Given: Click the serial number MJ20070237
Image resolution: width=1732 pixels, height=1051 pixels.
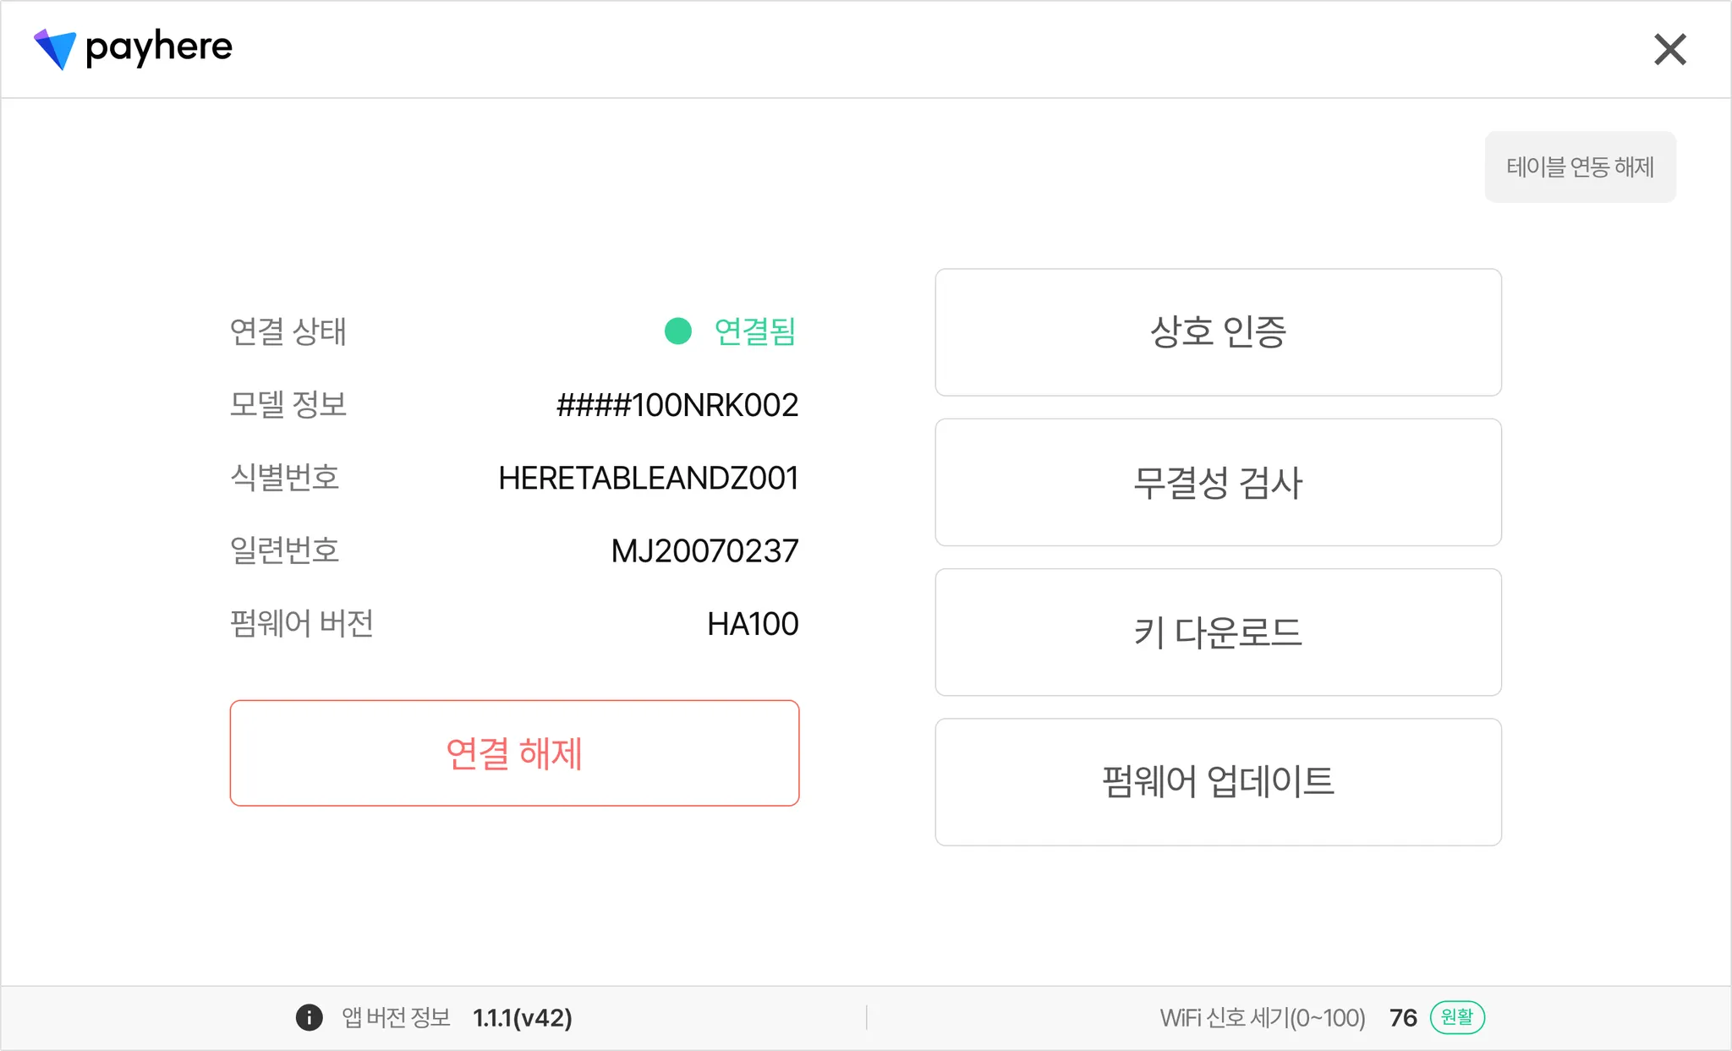Looking at the screenshot, I should click(704, 551).
